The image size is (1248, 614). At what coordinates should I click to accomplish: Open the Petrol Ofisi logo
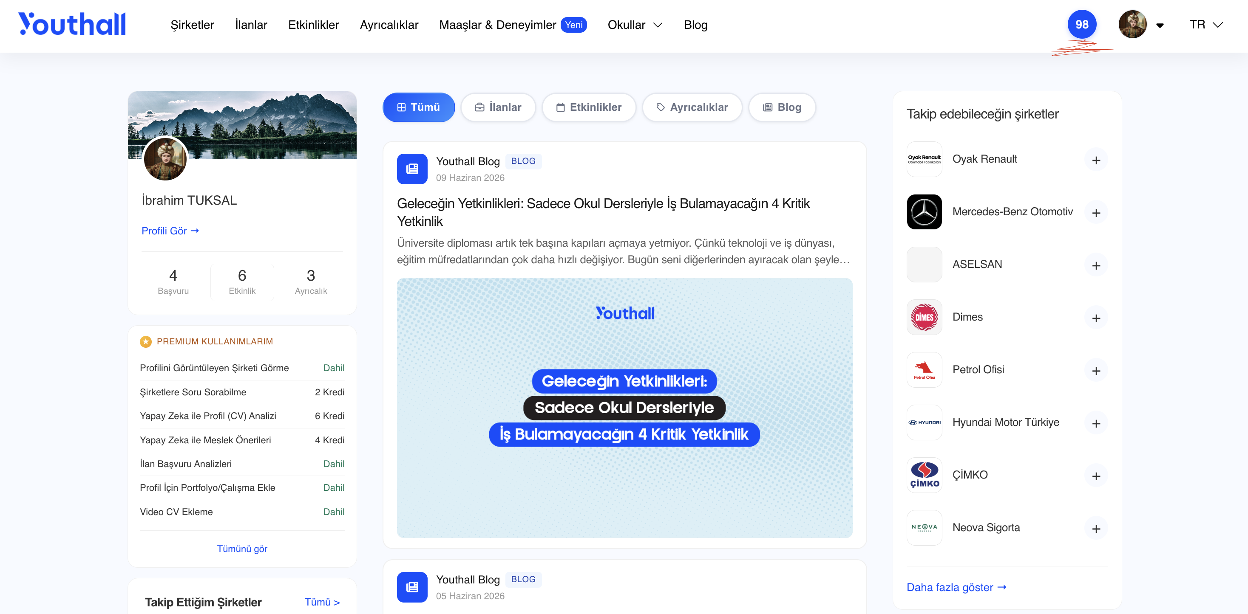[x=924, y=370]
